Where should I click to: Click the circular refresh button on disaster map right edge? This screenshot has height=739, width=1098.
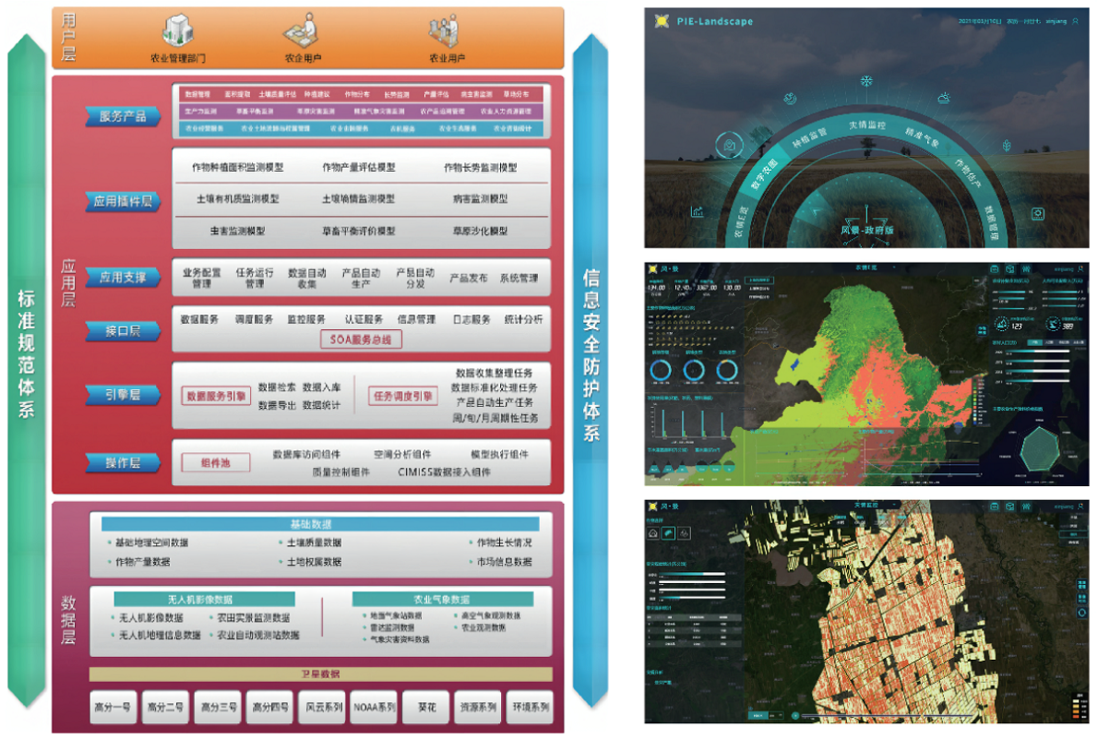tap(1081, 612)
